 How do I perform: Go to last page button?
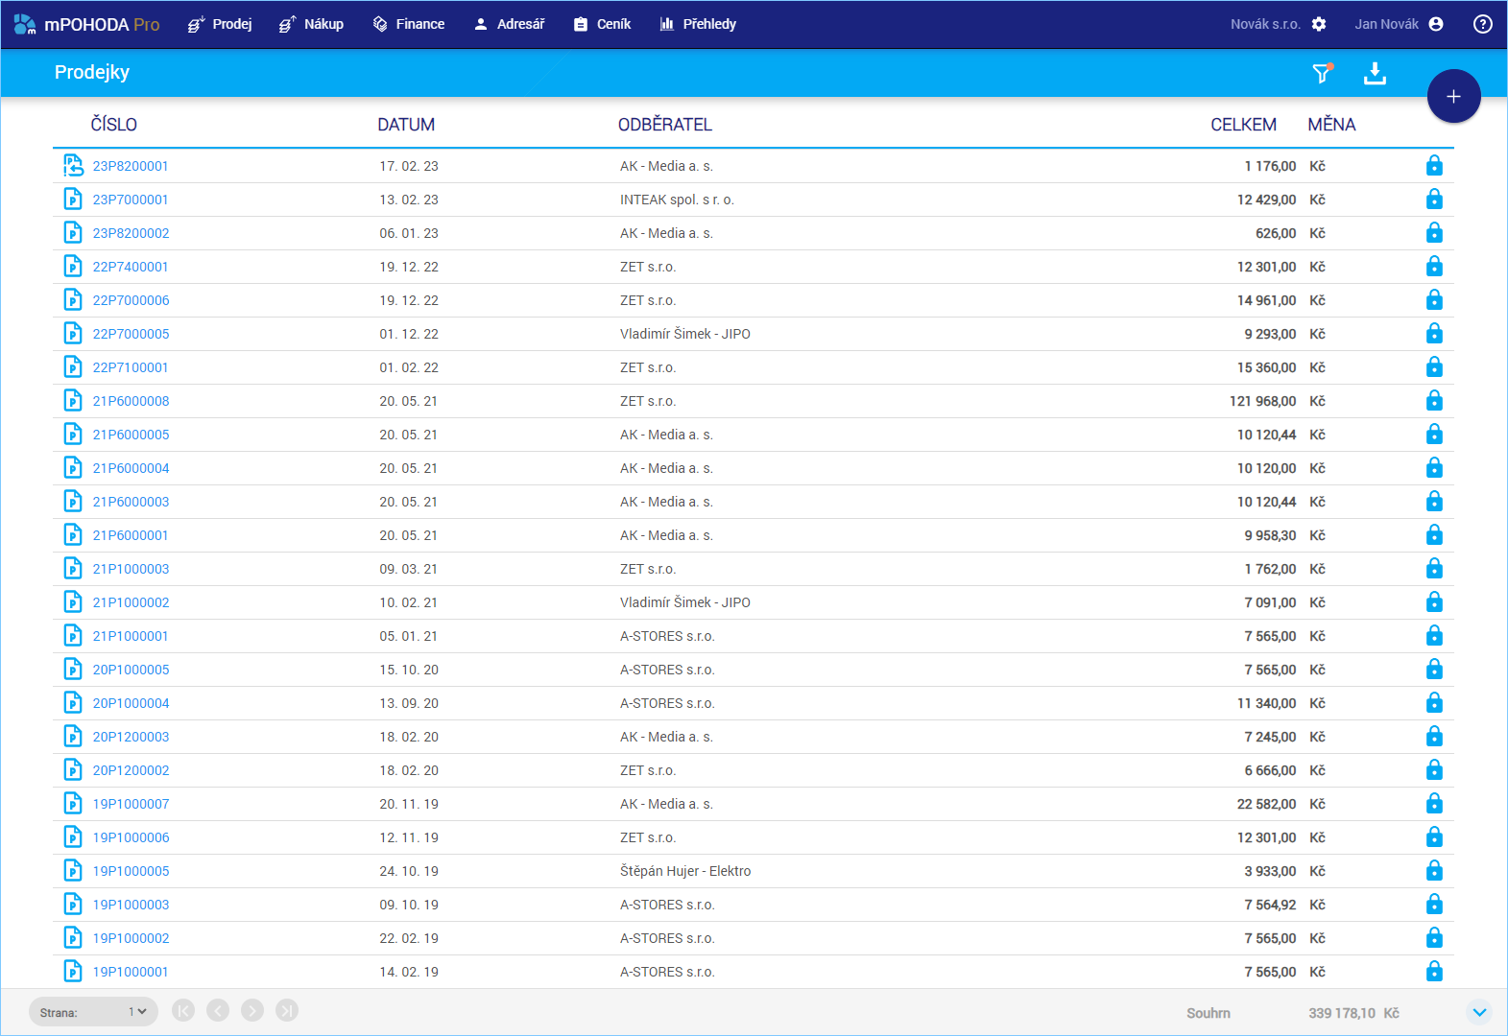(x=287, y=1010)
